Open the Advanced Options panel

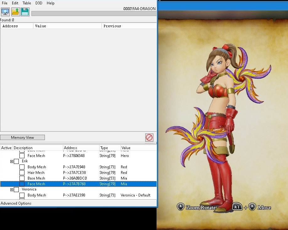pos(16,203)
